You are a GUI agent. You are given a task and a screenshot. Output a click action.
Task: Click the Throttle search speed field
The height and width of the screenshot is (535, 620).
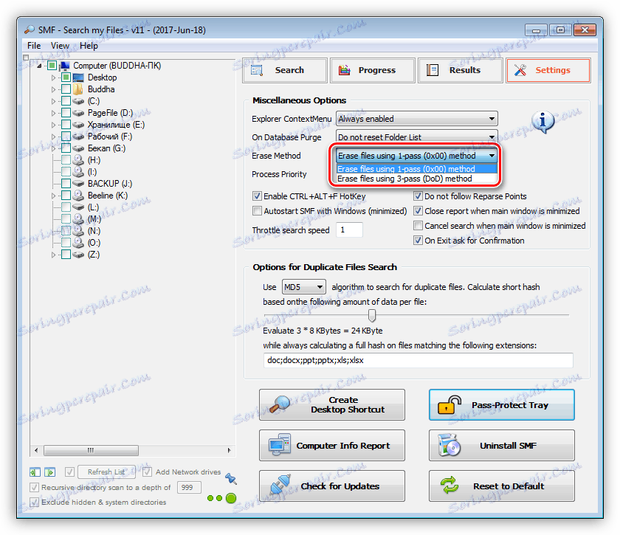pos(349,229)
